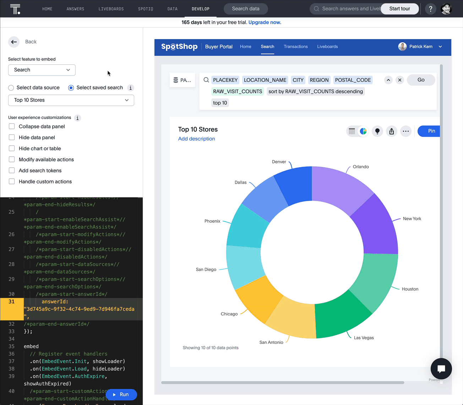Viewport: 463px width, 405px height.
Task: Click info icon beside saved search
Action: [131, 88]
